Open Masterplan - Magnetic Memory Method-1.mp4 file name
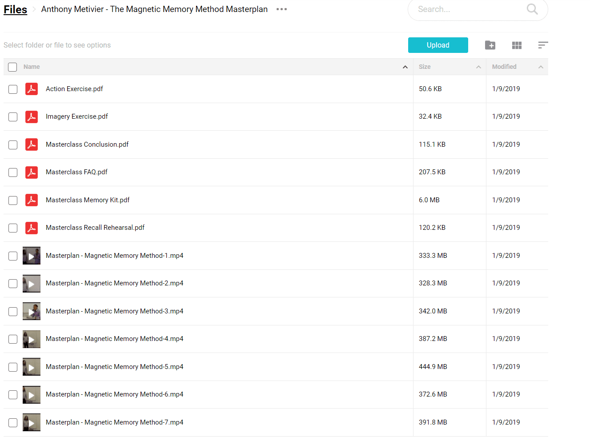The width and height of the screenshot is (590, 437). point(115,256)
